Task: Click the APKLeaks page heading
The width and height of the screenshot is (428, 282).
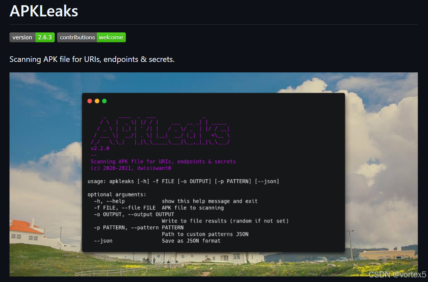Action: point(44,11)
